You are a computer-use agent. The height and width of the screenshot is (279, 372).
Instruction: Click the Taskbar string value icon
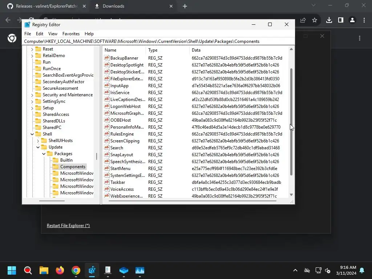[x=107, y=182]
